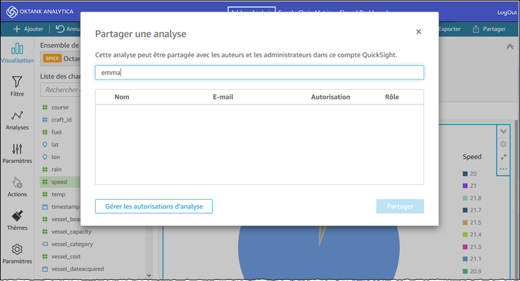
Task: Click legend color swatch for 21
Action: pyautogui.click(x=465, y=186)
